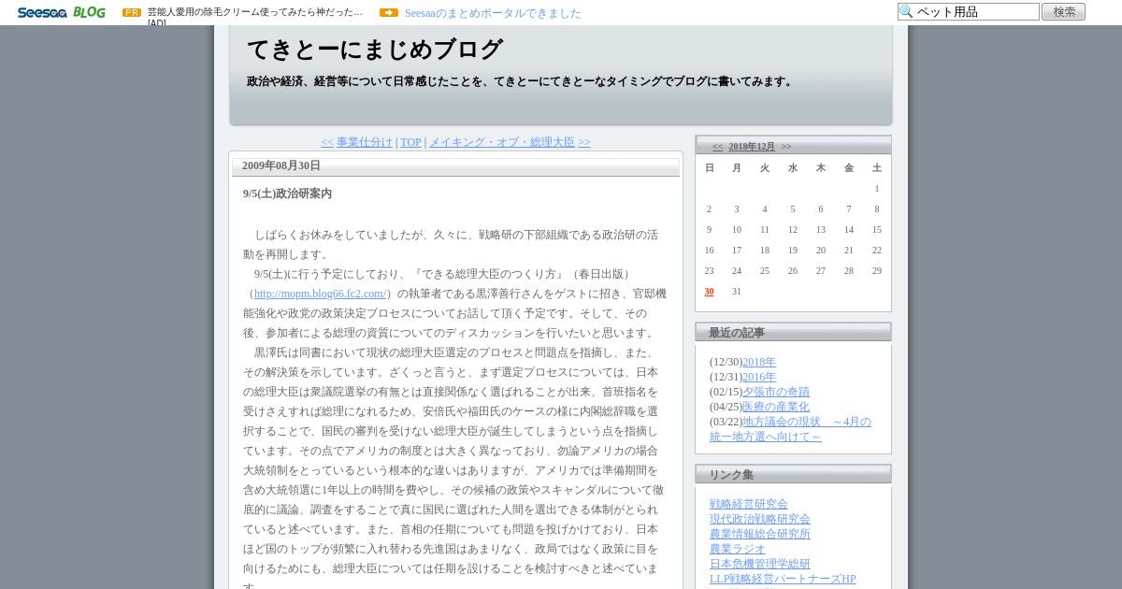The image size is (1122, 589).
Task: Click the orange arrow icon before Seesaa portal link
Action: point(389,13)
